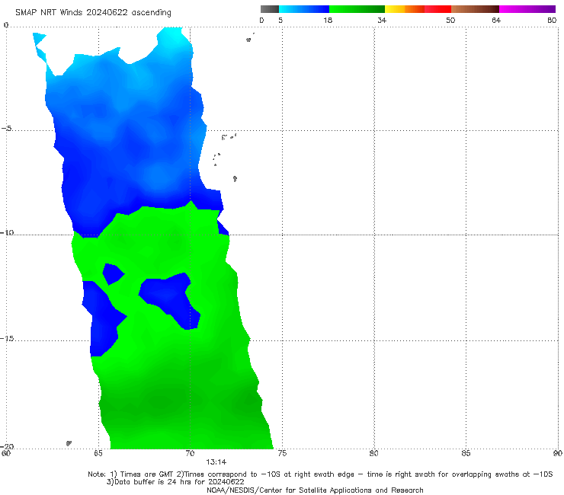Click the "64" label under the color bar
564x495 pixels.
pyautogui.click(x=496, y=20)
